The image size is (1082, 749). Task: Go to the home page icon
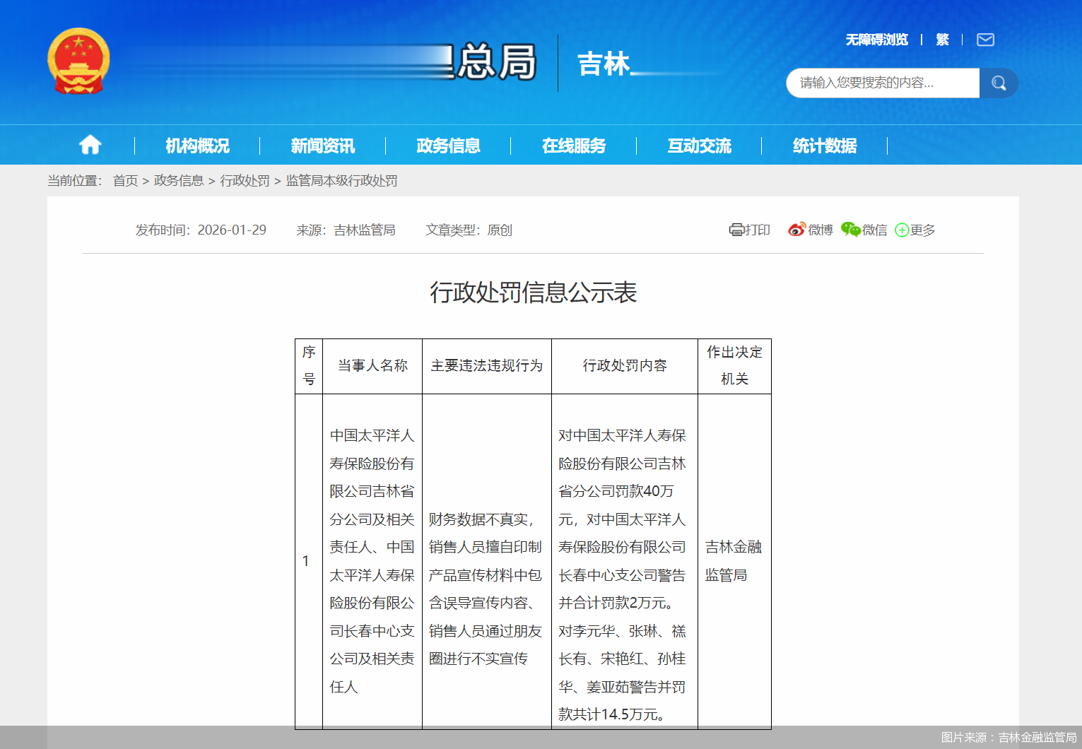click(x=90, y=145)
